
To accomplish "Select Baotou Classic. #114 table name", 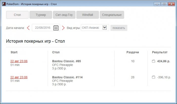I will 67,77.
